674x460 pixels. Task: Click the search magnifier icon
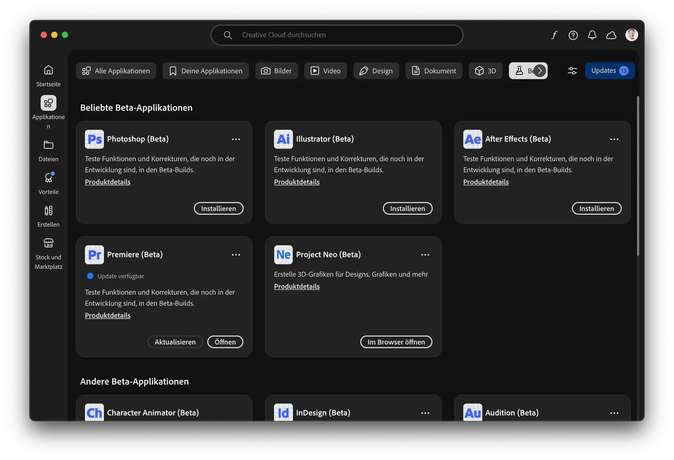228,35
